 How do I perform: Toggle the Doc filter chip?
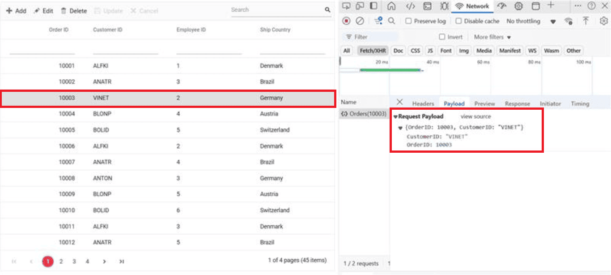pyautogui.click(x=398, y=51)
